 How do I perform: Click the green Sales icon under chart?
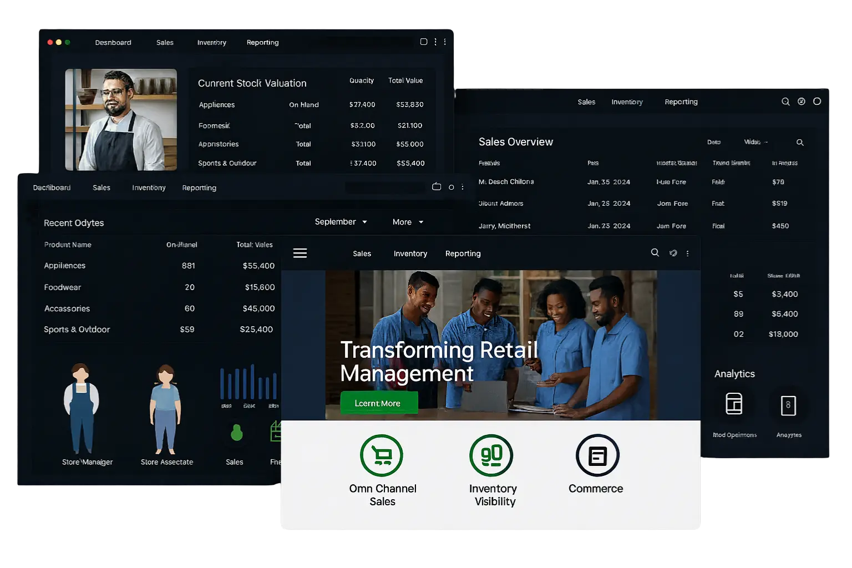click(237, 433)
